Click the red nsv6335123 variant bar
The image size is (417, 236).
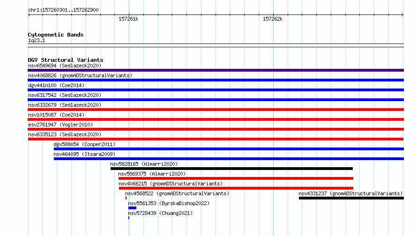[216, 139]
